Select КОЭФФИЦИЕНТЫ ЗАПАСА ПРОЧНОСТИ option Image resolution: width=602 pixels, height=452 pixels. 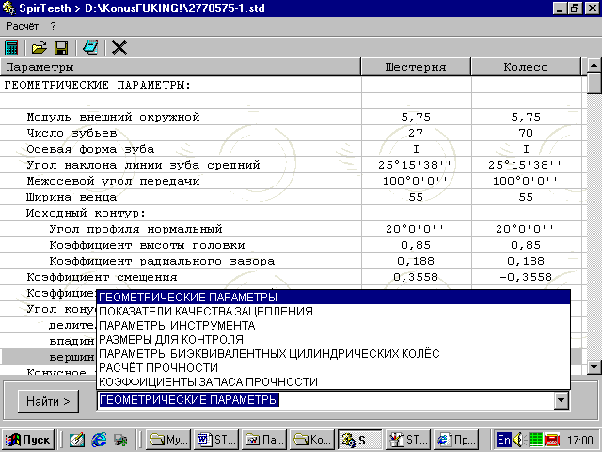208,381
